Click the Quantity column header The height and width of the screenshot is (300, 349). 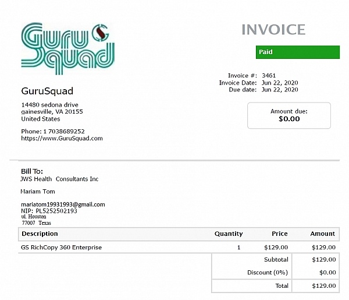coord(229,234)
